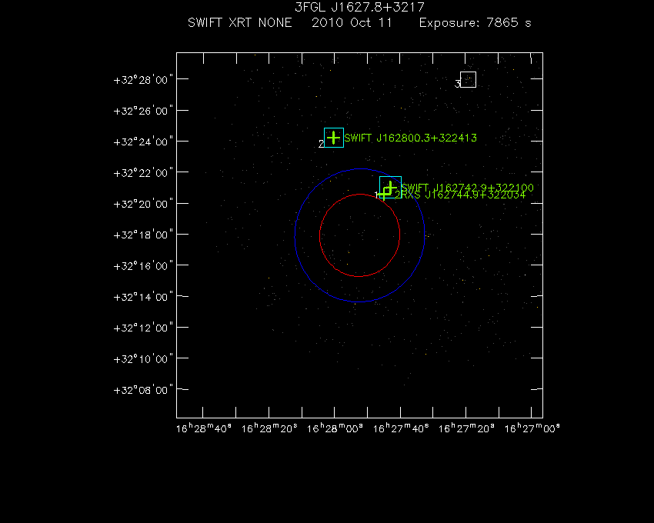Select green cross marker inside source 2 box

click(333, 138)
